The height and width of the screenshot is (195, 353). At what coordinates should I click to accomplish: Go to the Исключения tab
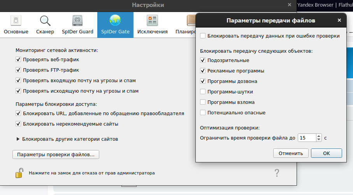point(153,25)
